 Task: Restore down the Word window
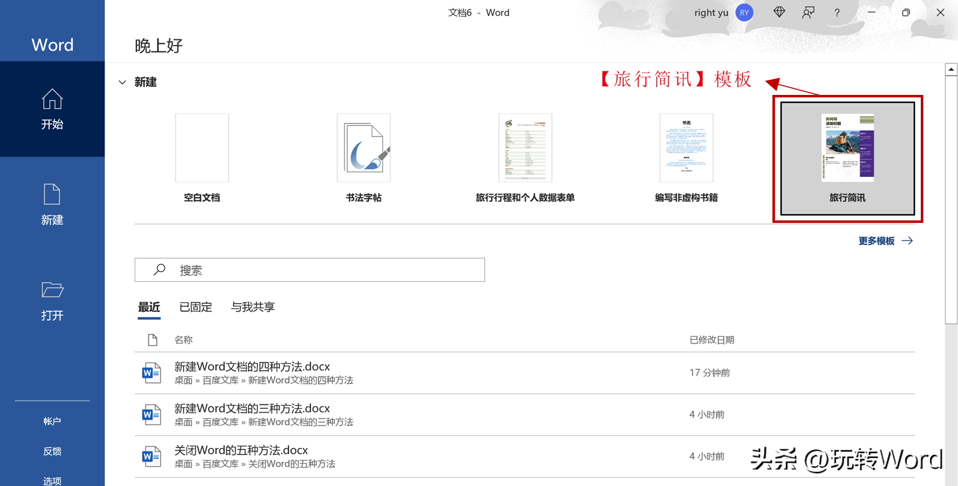906,13
